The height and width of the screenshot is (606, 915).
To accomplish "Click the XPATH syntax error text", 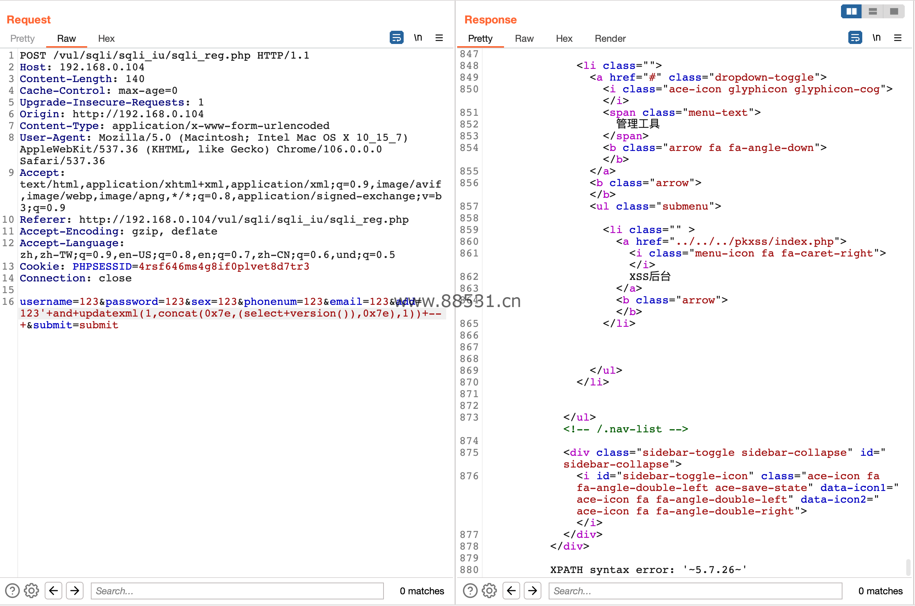I will [648, 570].
